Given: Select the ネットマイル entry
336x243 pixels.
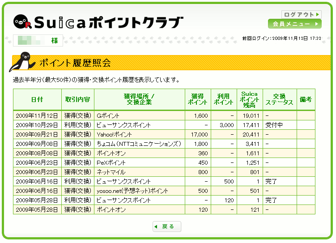Looking at the screenshot, I should [111, 172].
